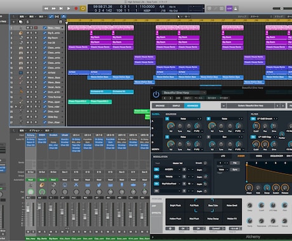Click the Sync button in AHDSR section
Image resolution: width=292 pixels, height=241 pixels.
click(x=235, y=169)
